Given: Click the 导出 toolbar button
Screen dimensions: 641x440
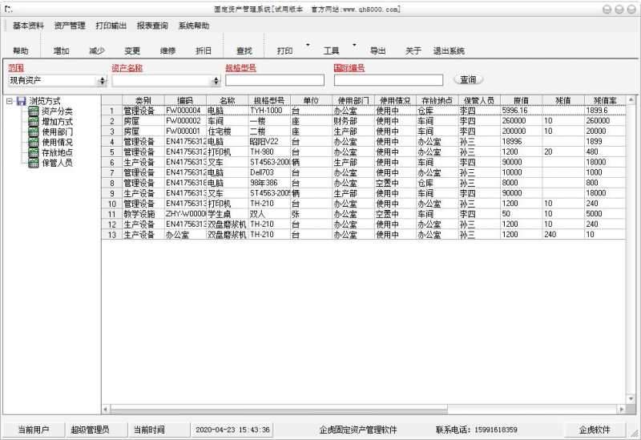Looking at the screenshot, I should pos(377,50).
